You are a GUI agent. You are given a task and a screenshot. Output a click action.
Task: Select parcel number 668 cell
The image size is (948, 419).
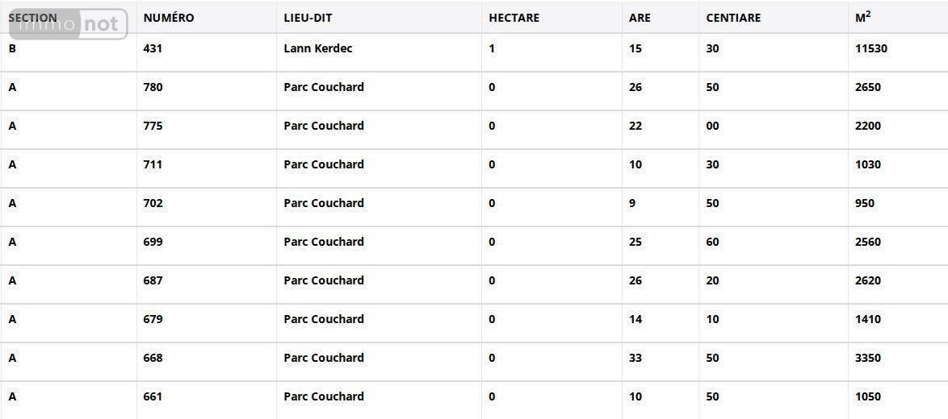pyautogui.click(x=153, y=358)
